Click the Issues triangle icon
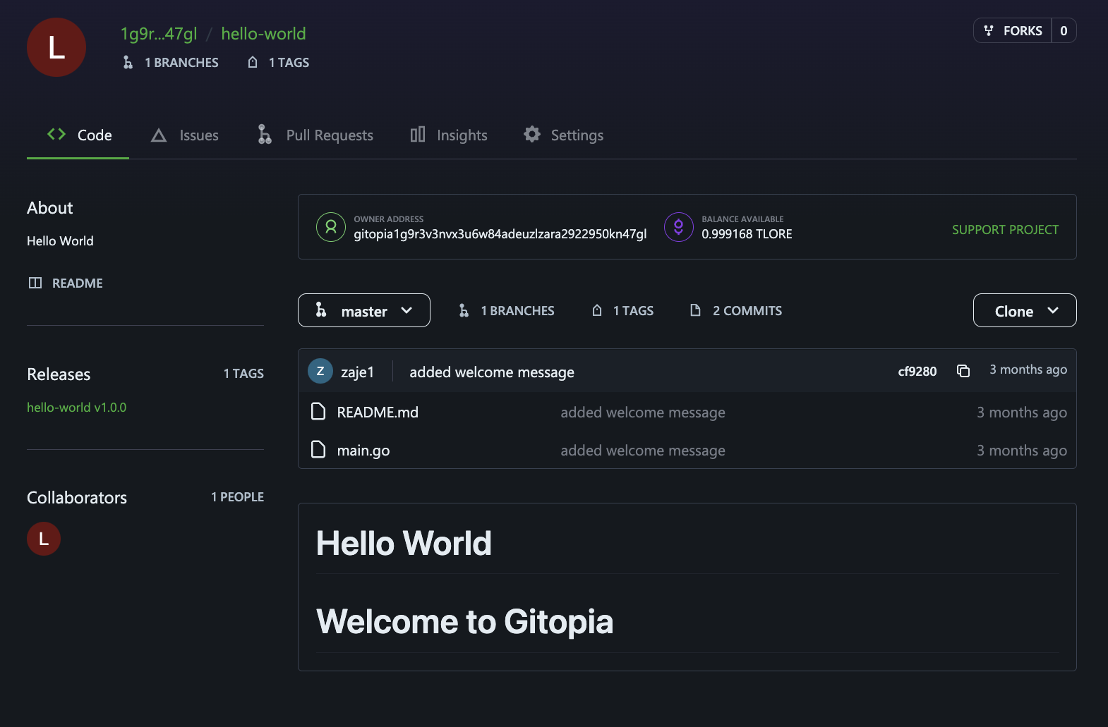Viewport: 1108px width, 727px height. pyautogui.click(x=159, y=135)
